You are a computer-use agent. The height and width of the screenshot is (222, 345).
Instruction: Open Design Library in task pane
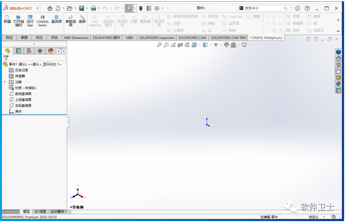click(338, 65)
